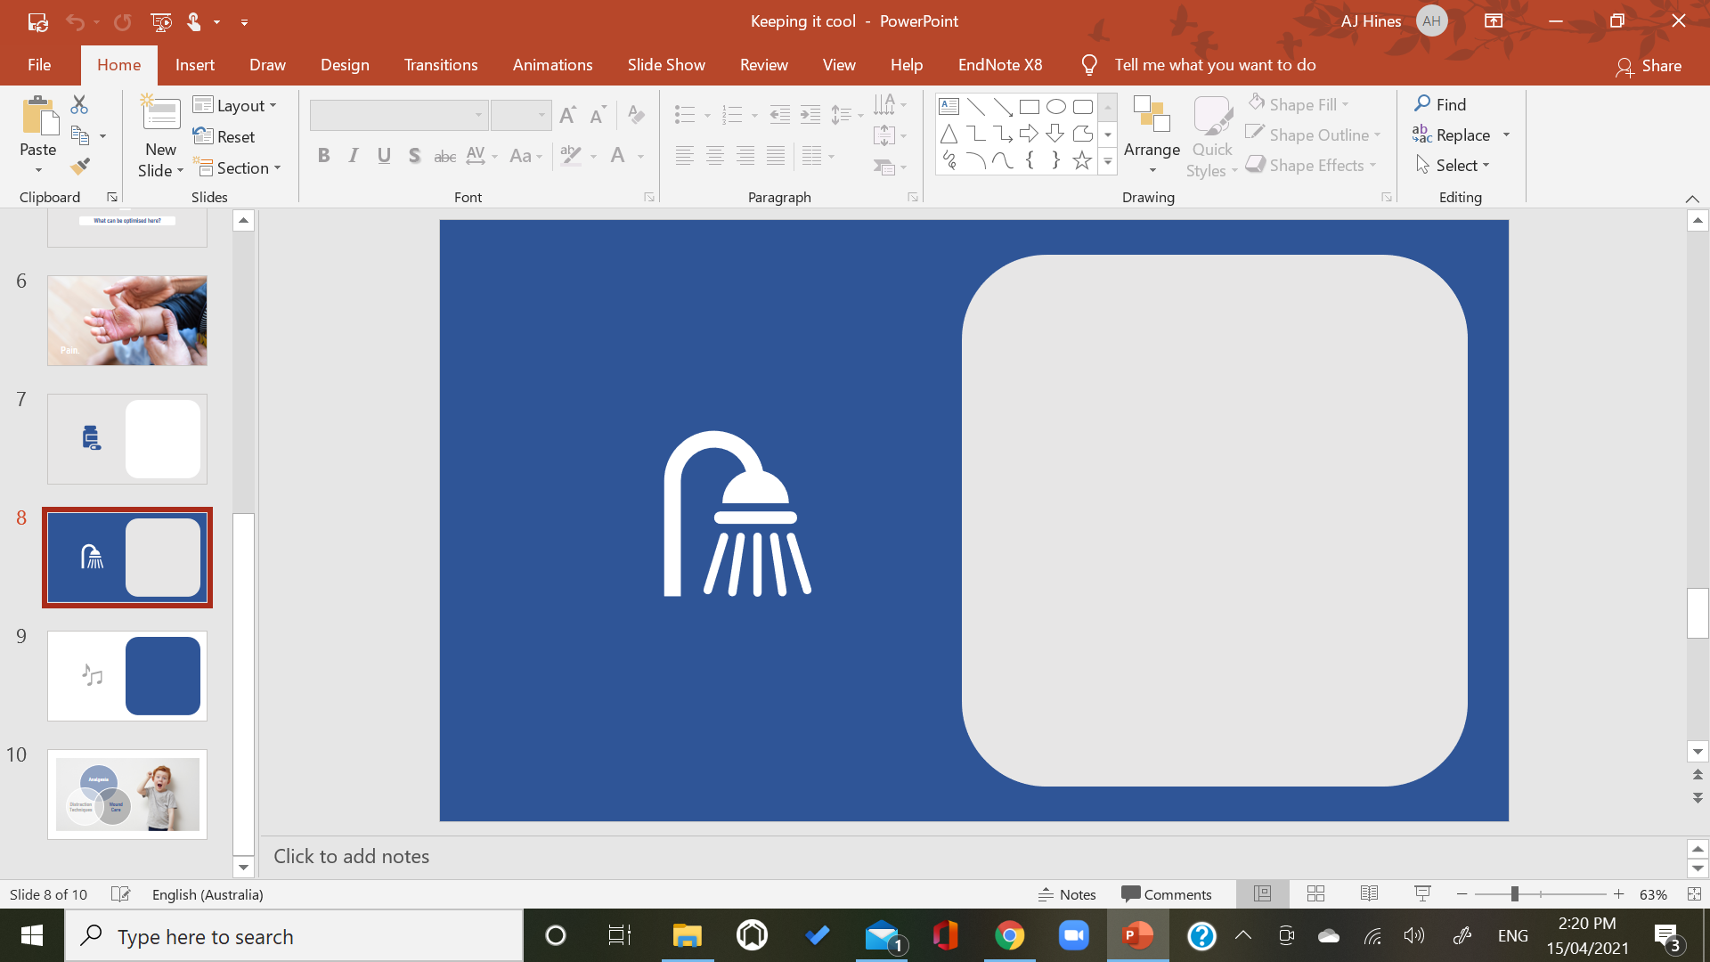
Task: Click the Reset slide button
Action: coord(224,136)
